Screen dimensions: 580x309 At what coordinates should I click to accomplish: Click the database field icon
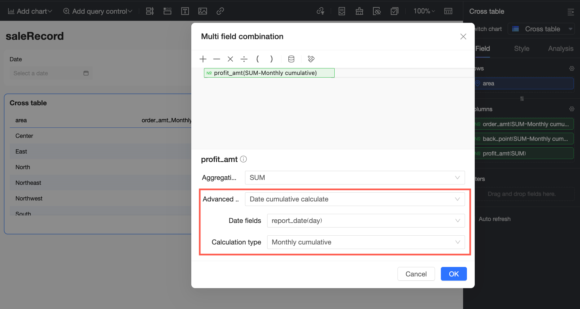pyautogui.click(x=291, y=59)
